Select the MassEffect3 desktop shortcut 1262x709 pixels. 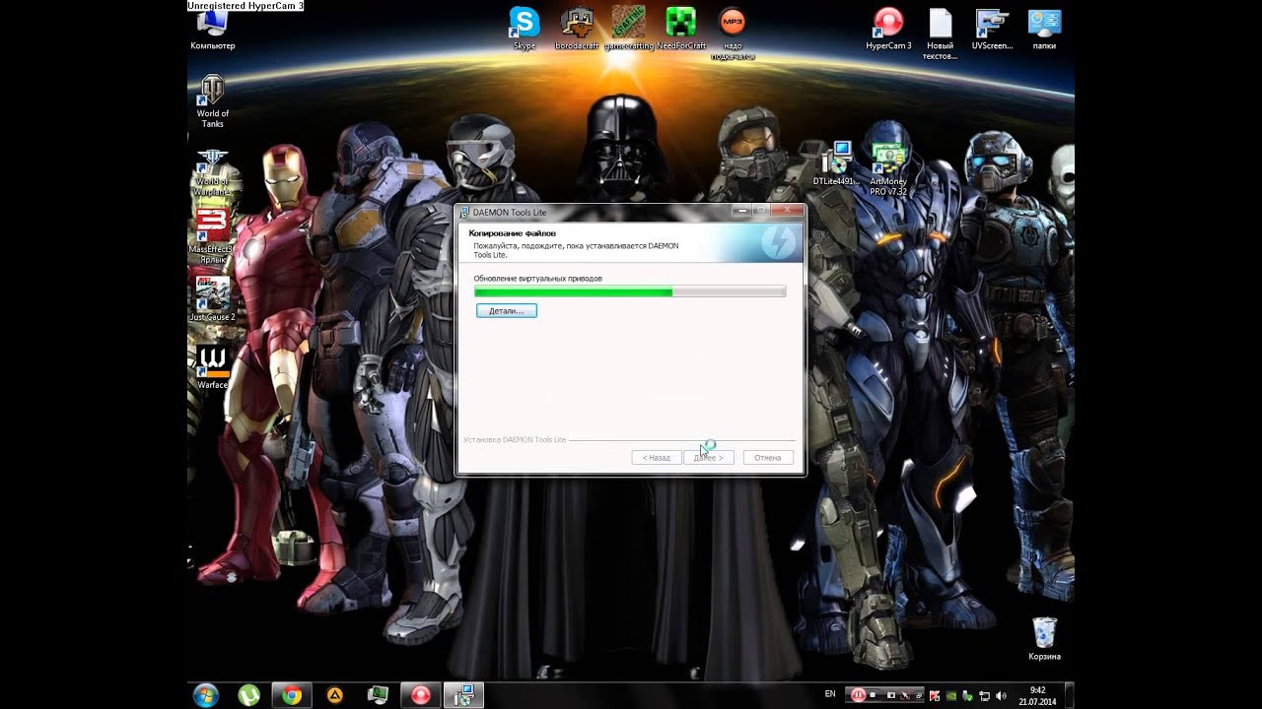[x=212, y=233]
